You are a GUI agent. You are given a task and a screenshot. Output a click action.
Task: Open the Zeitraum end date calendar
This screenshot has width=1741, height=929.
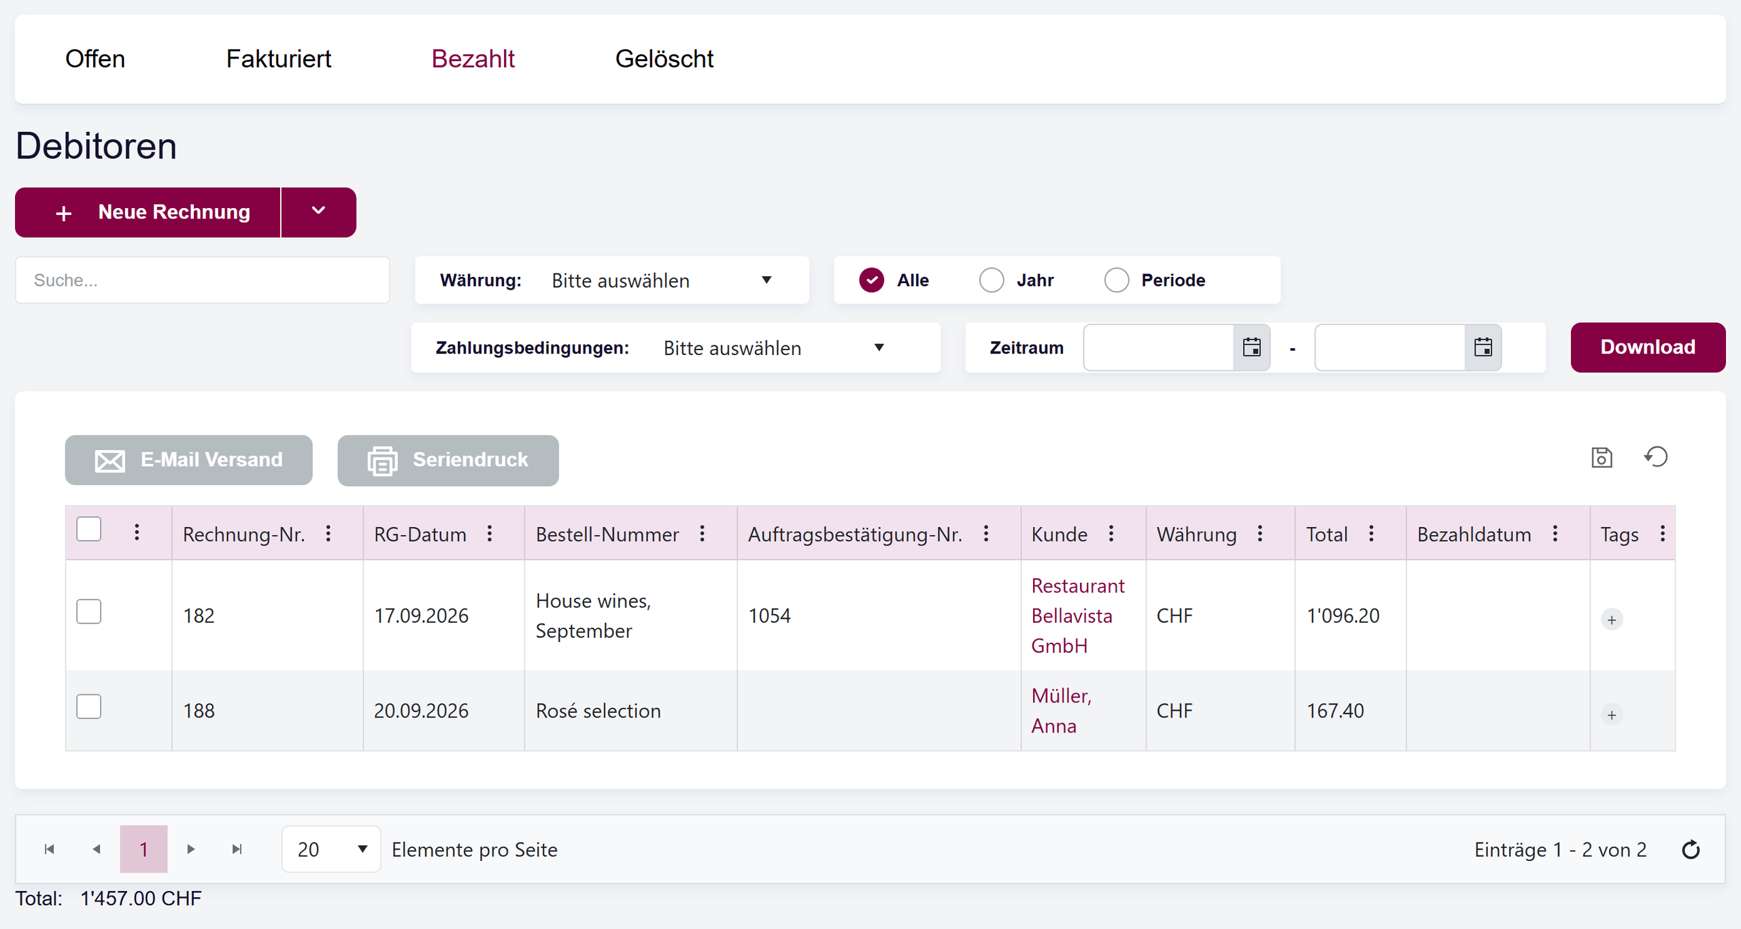coord(1483,348)
